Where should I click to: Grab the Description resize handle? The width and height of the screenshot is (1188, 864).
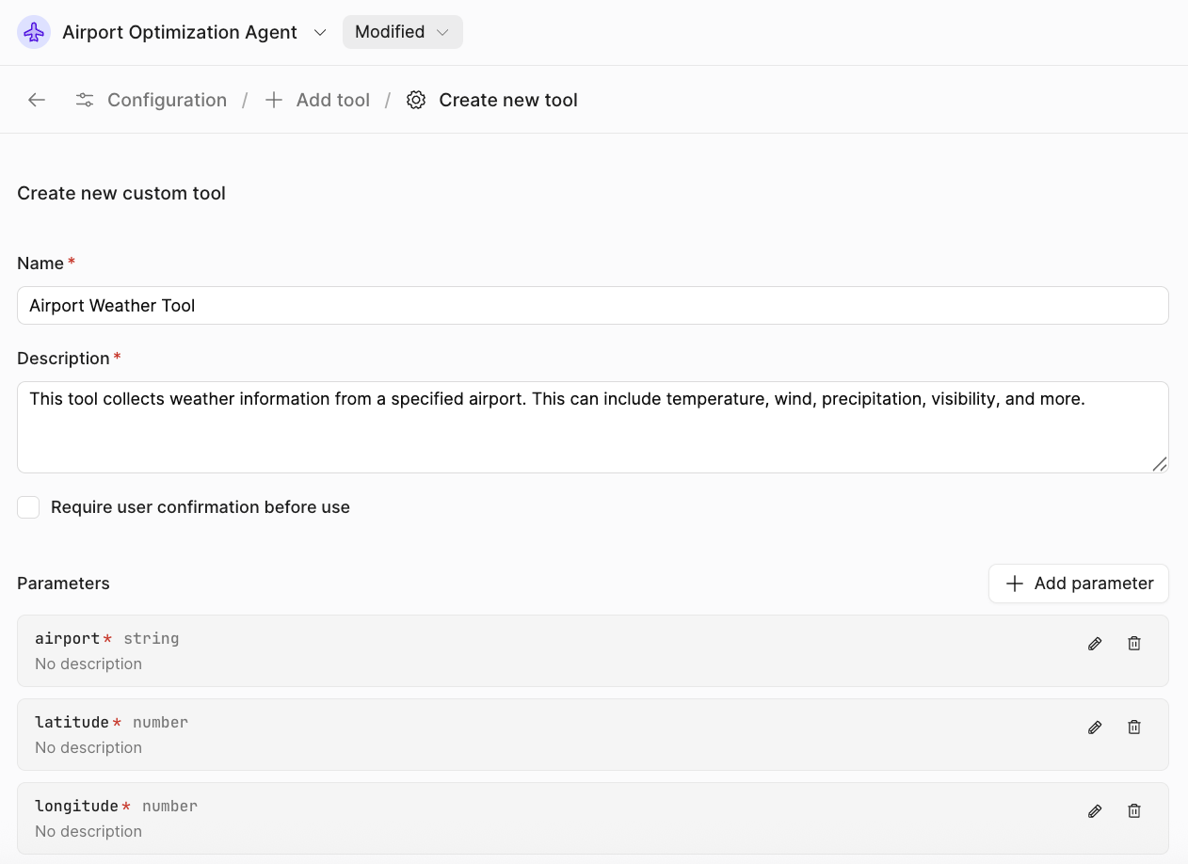tap(1160, 464)
